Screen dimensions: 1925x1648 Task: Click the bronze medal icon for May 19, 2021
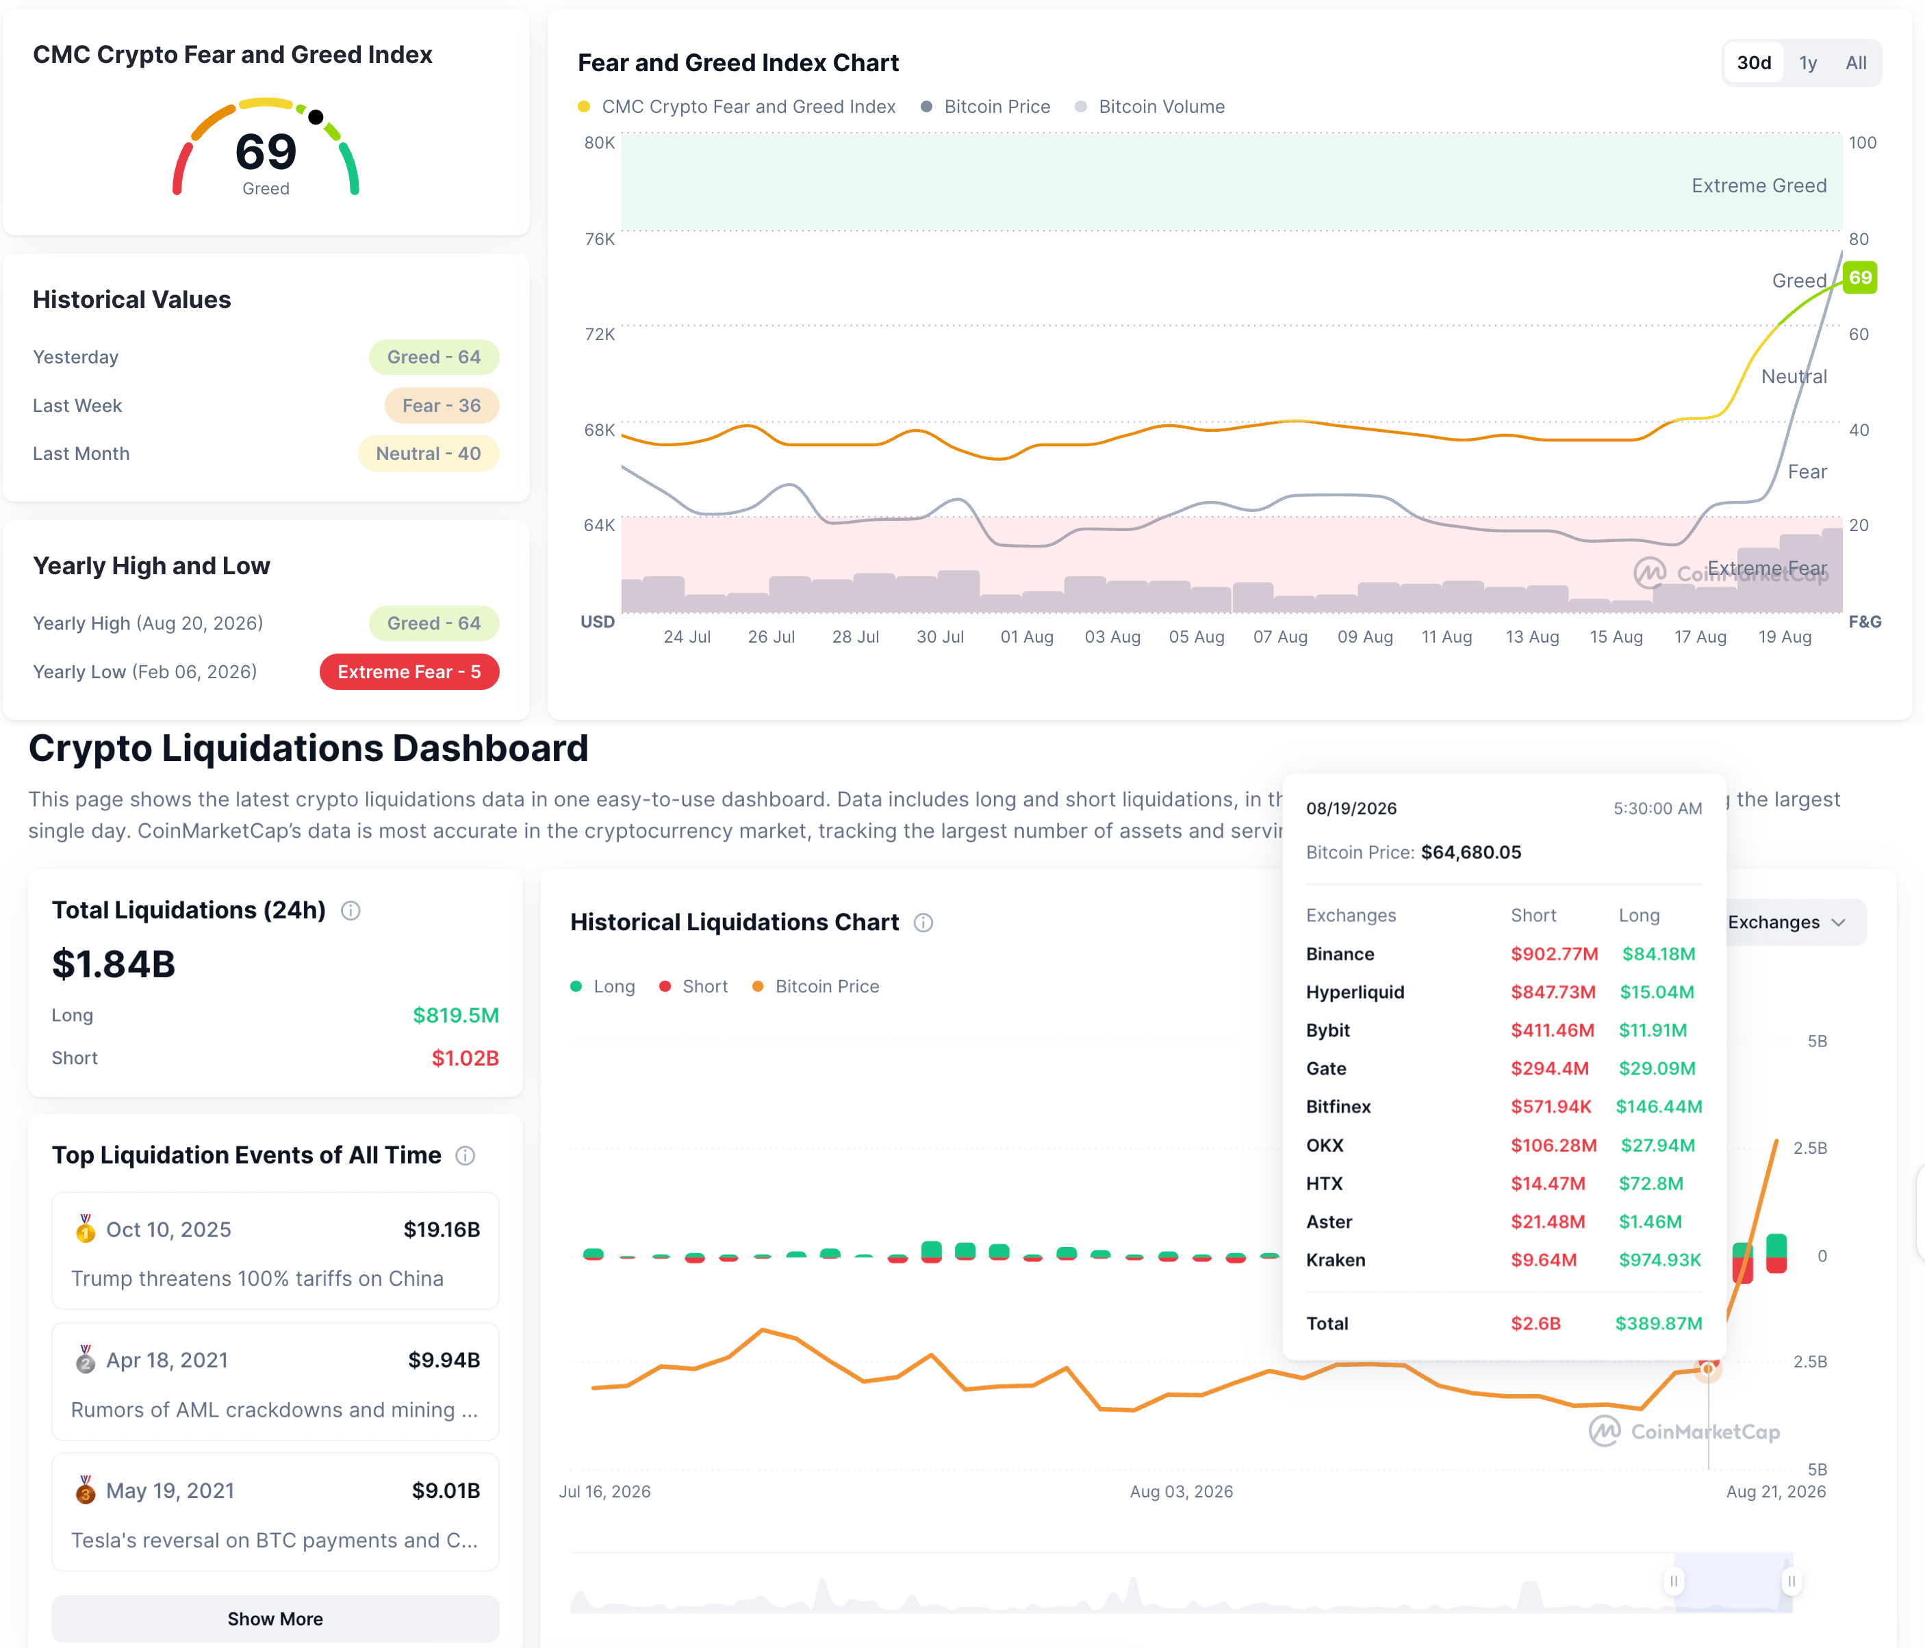pos(86,1490)
